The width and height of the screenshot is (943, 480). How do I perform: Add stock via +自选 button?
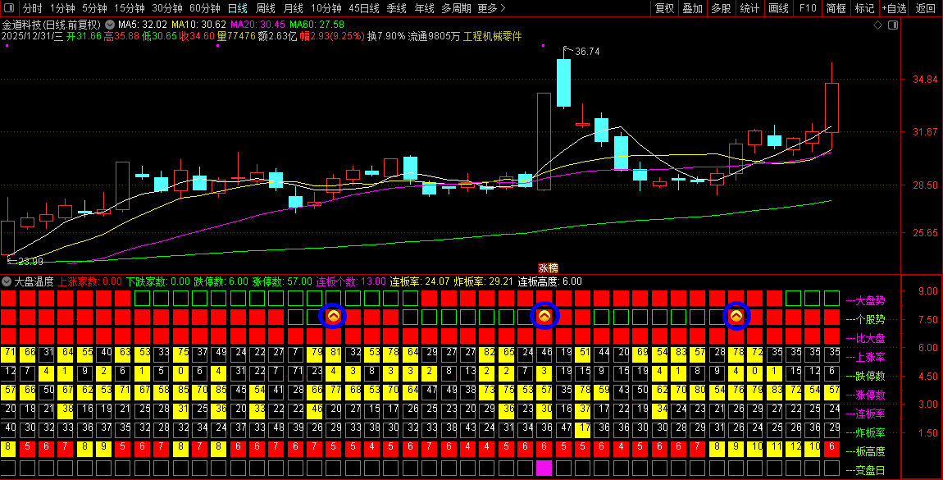(x=895, y=8)
